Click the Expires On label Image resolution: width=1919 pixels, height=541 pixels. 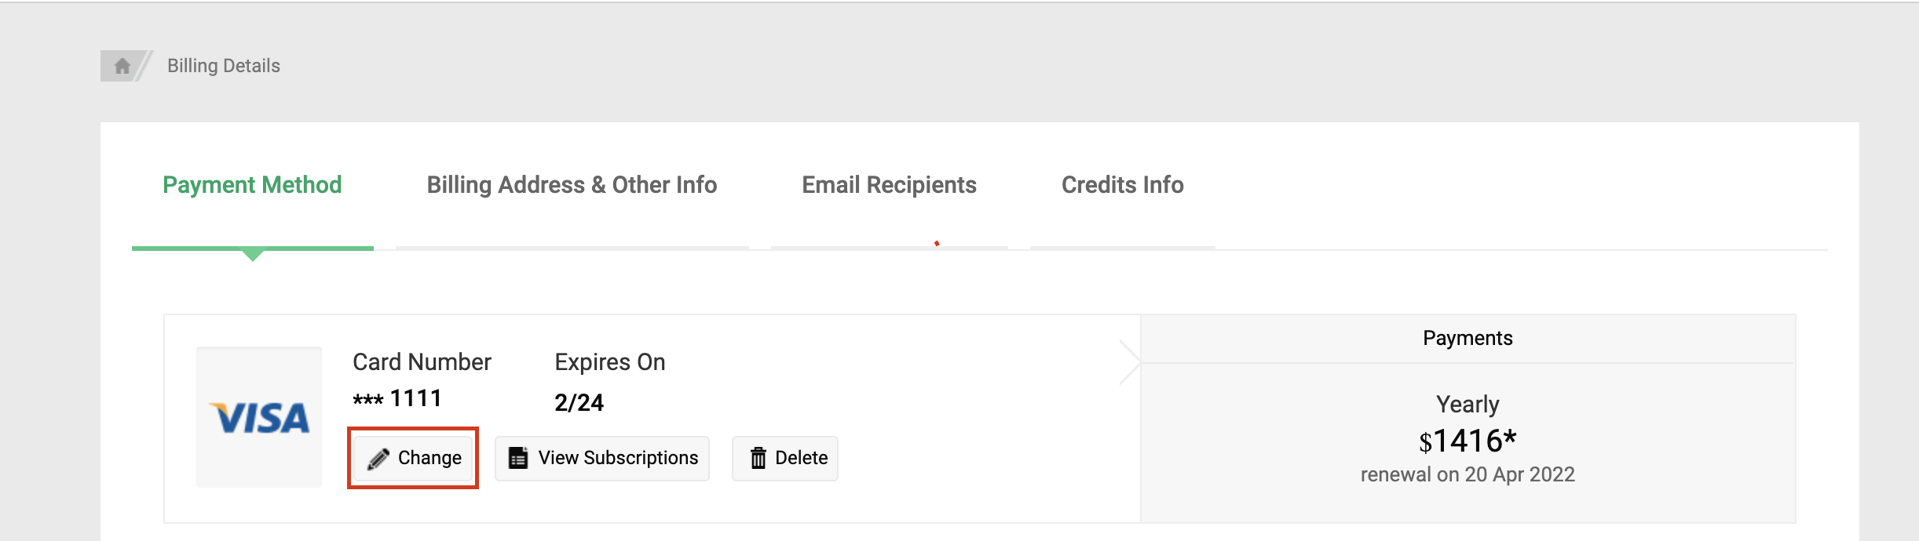pos(609,362)
